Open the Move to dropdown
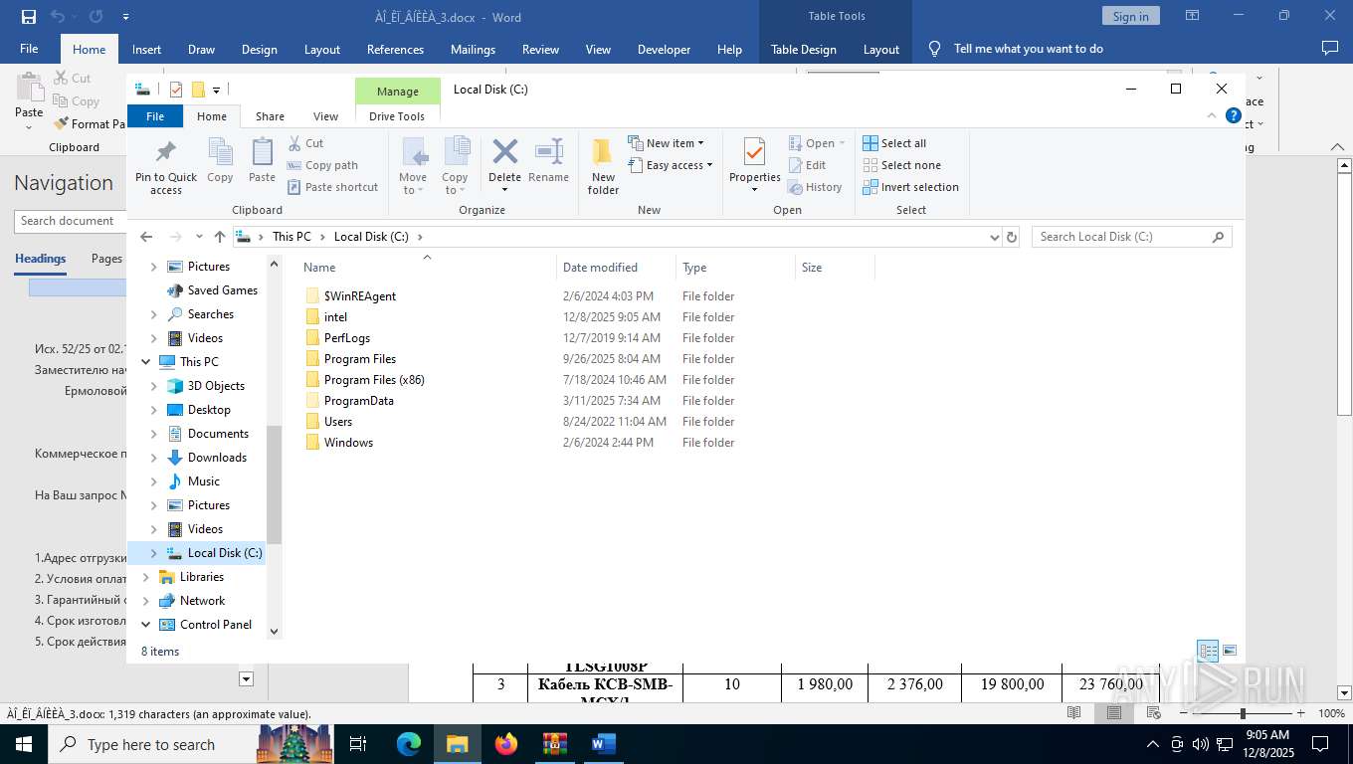Image resolution: width=1353 pixels, height=764 pixels. tap(413, 165)
